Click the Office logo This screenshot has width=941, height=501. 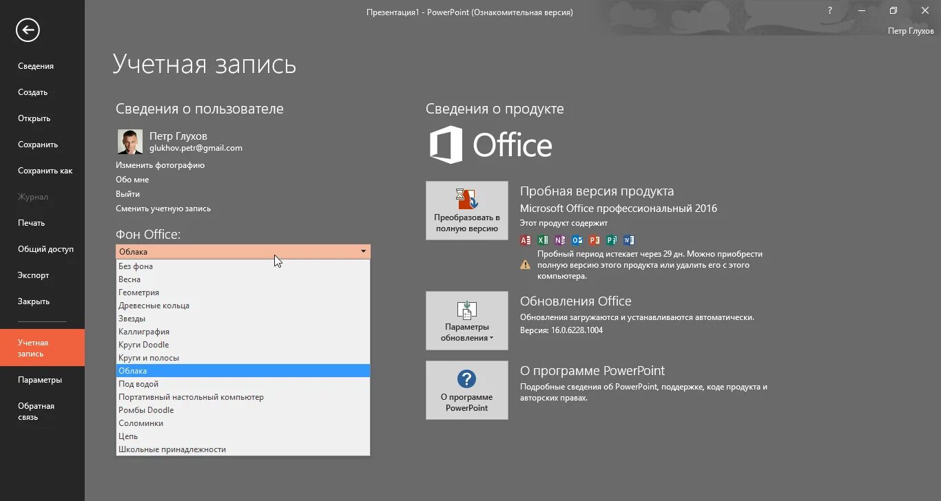coord(490,145)
